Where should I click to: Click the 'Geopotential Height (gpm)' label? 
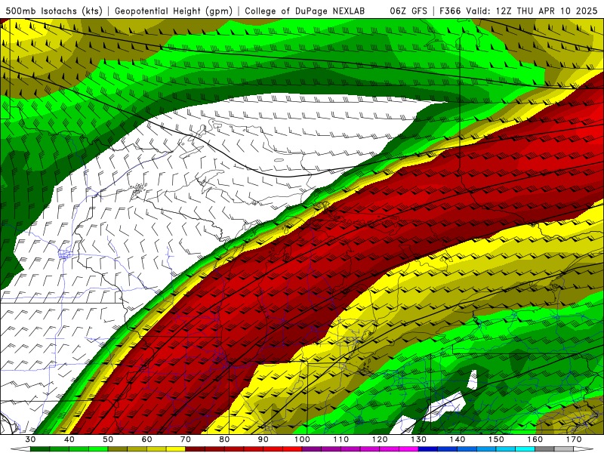pos(174,11)
